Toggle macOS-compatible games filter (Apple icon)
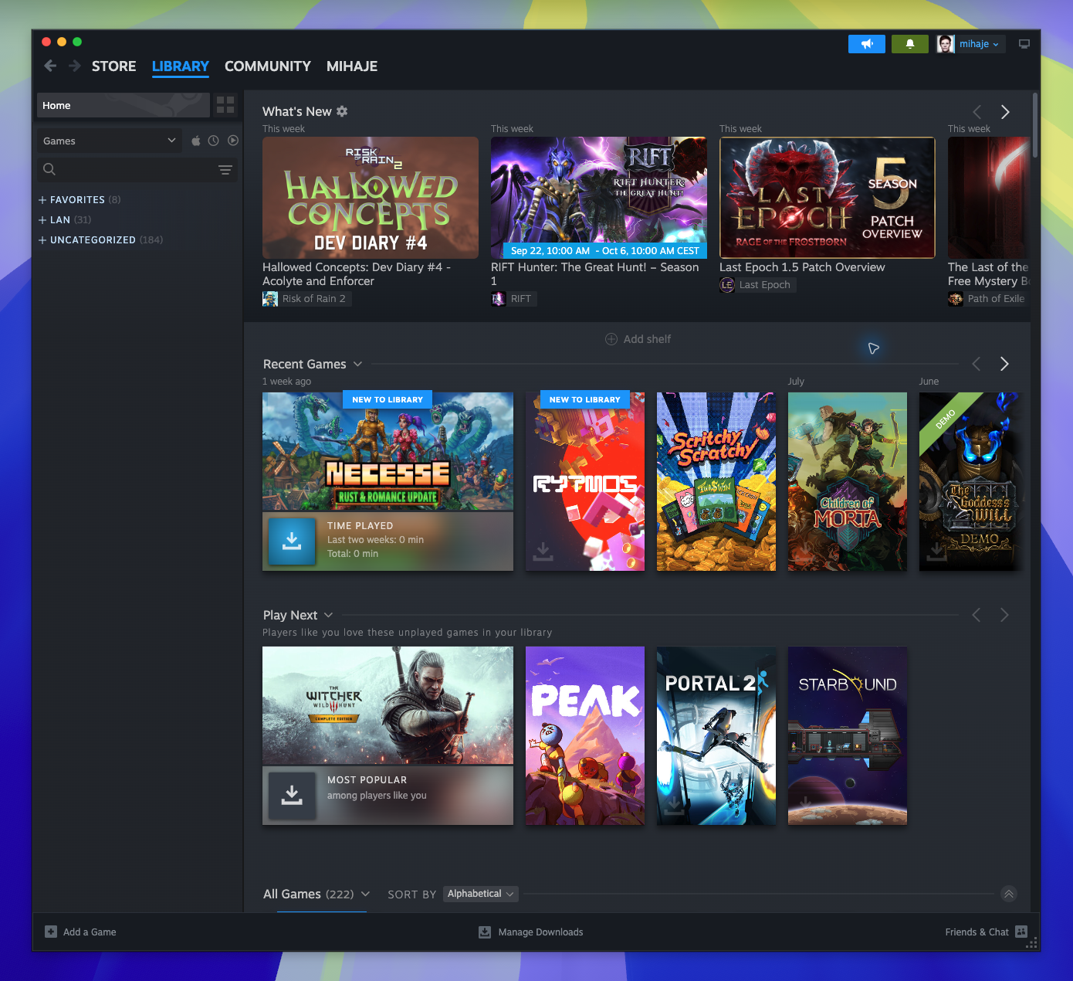Image resolution: width=1073 pixels, height=981 pixels. tap(196, 141)
